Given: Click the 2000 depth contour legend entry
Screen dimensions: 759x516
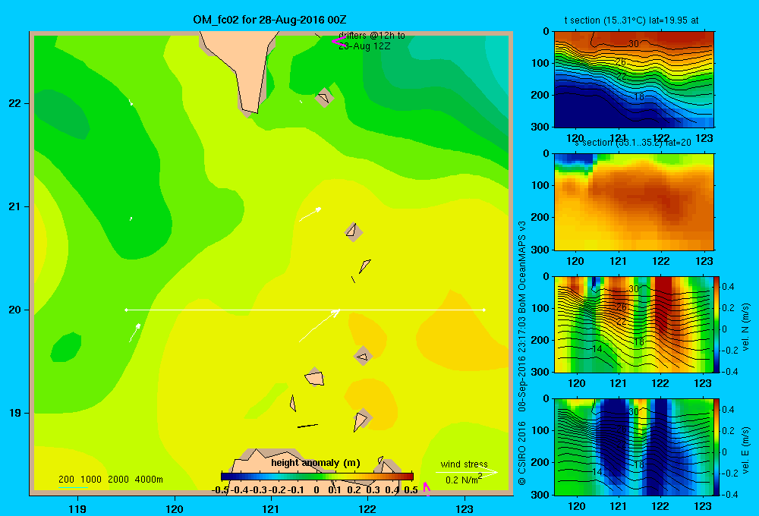Looking at the screenshot, I should (118, 480).
